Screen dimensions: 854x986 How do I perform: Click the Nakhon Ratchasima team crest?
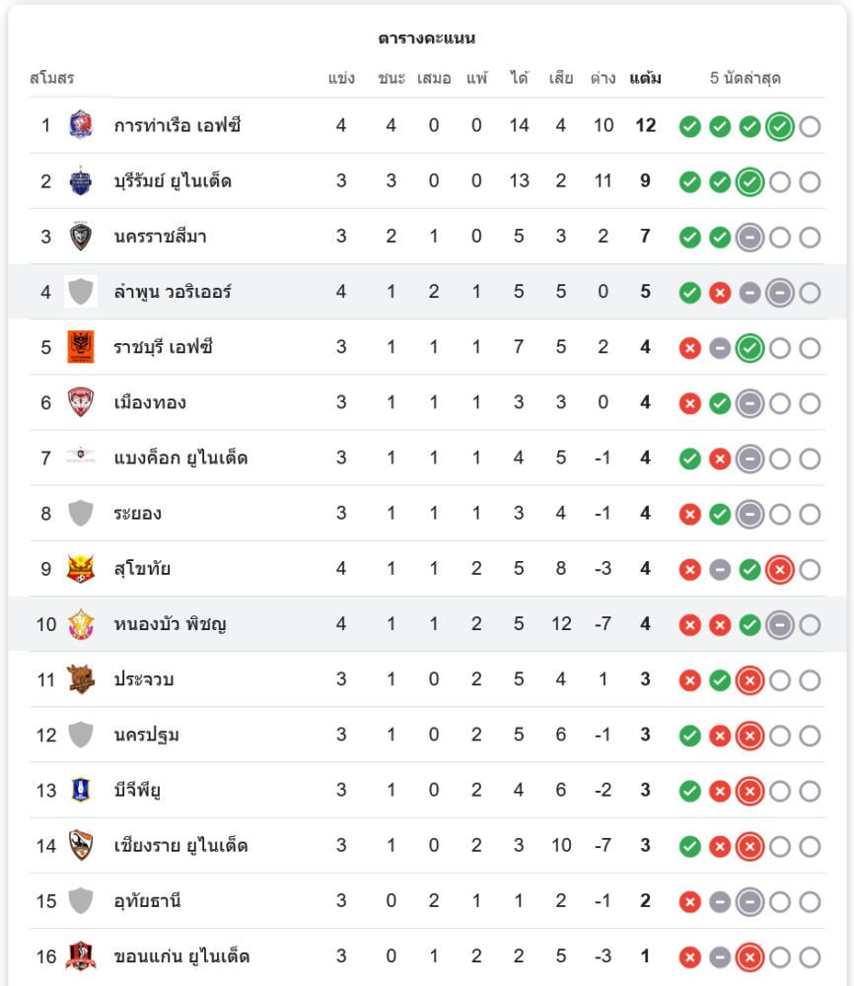coord(80,237)
